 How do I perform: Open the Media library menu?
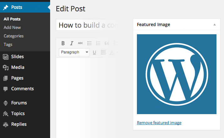click(18, 67)
